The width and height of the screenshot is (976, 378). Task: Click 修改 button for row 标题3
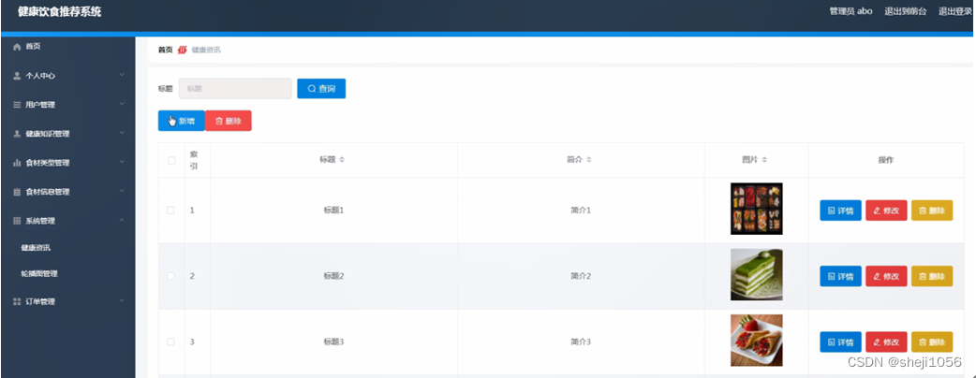click(x=886, y=342)
